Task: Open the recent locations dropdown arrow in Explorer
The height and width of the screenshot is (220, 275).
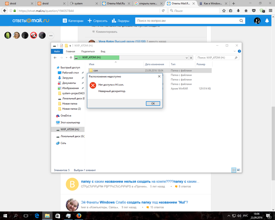Action: pos(66,57)
